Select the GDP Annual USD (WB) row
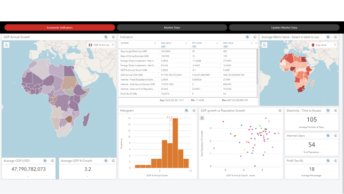Viewport: 344px width, 194px height. click(x=187, y=75)
